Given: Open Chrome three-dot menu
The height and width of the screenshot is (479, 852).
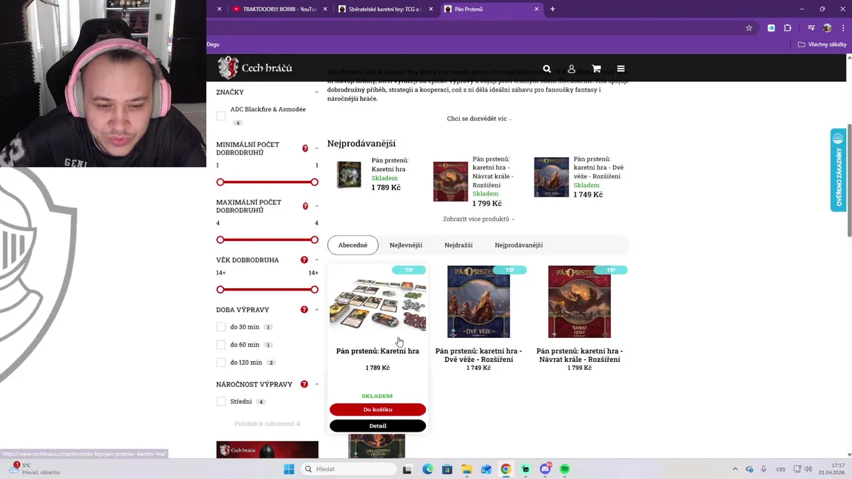Looking at the screenshot, I should (x=842, y=28).
